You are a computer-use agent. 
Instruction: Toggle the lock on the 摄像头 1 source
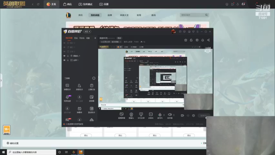click(x=68, y=56)
